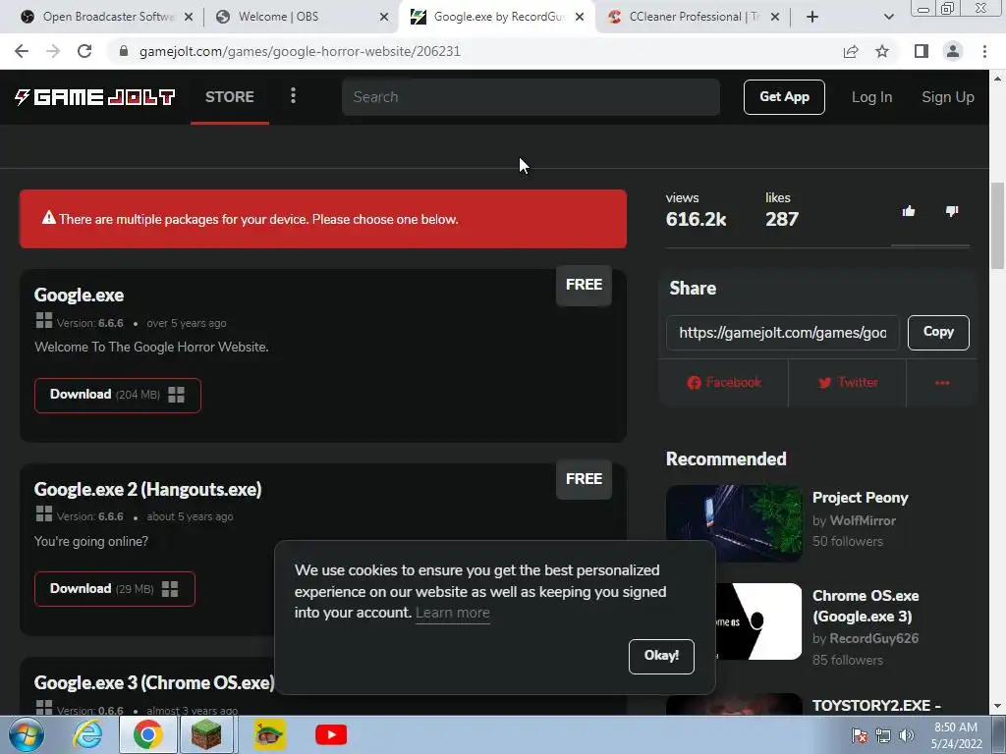Viewport: 1006px width, 754px height.
Task: Accept cookies with Okay! button
Action: click(x=661, y=656)
